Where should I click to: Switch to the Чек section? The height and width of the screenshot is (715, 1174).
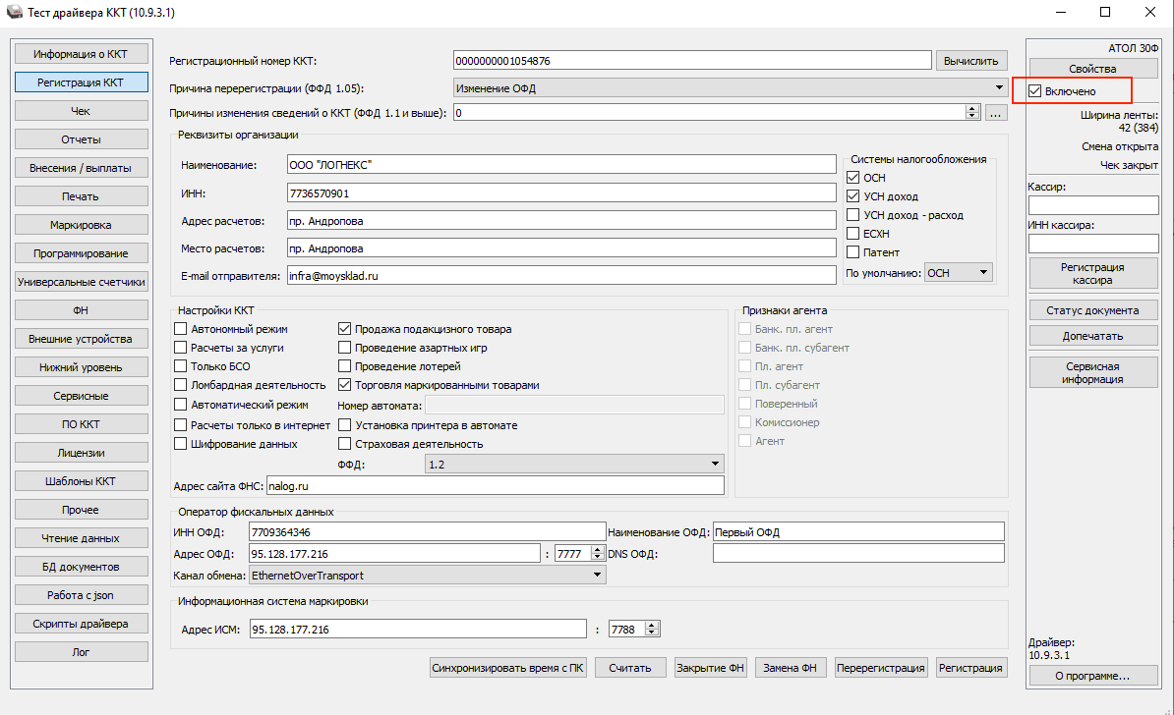(x=81, y=111)
